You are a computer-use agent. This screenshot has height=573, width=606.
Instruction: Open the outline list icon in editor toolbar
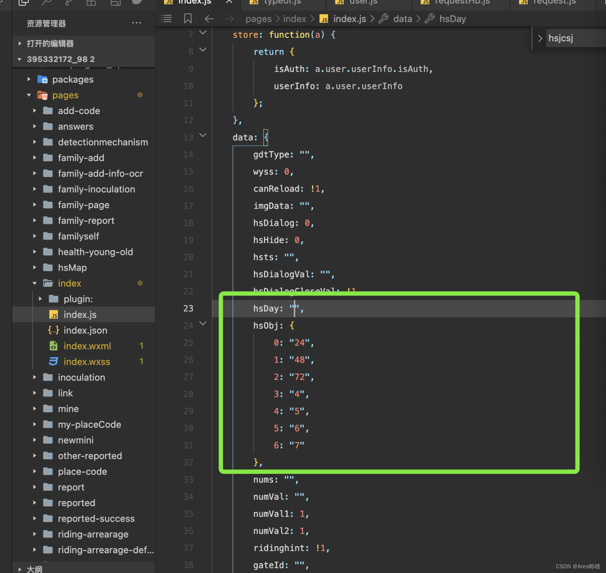point(166,19)
